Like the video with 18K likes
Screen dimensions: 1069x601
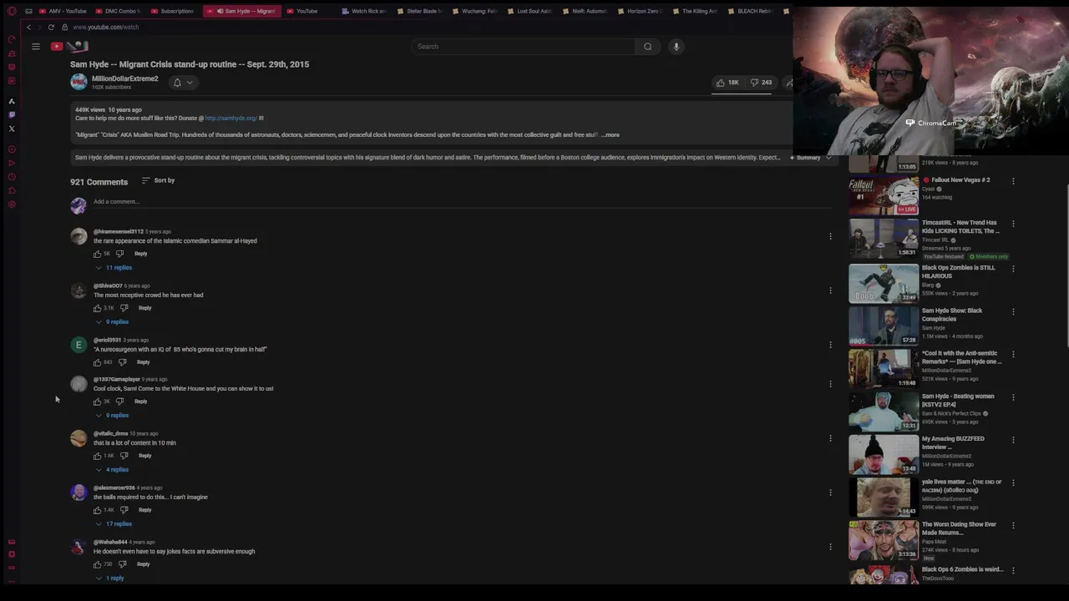727,83
